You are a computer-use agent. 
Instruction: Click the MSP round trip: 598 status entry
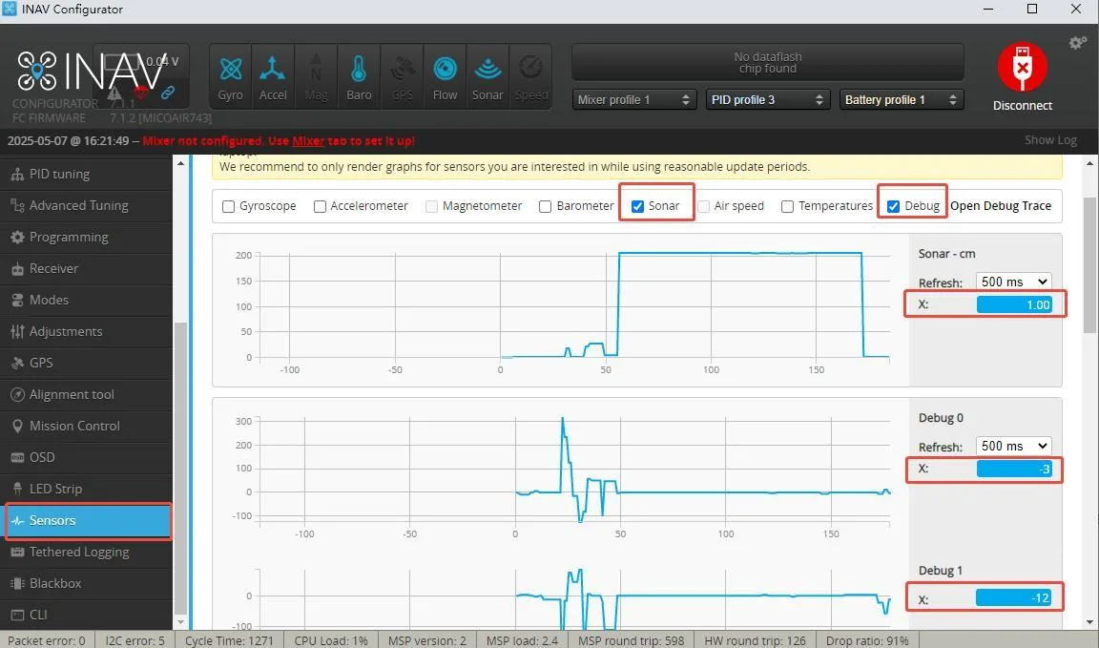click(631, 640)
